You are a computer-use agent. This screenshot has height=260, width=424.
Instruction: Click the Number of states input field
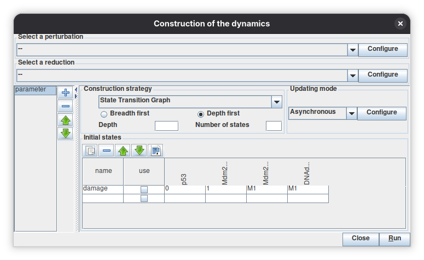point(274,126)
